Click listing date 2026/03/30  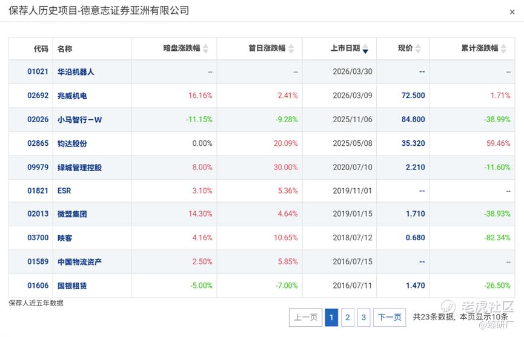point(352,72)
